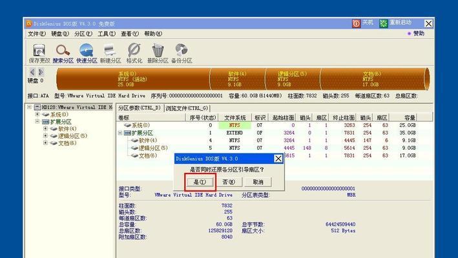
Task: Click the 取消 cancel button in dialog
Action: click(258, 182)
